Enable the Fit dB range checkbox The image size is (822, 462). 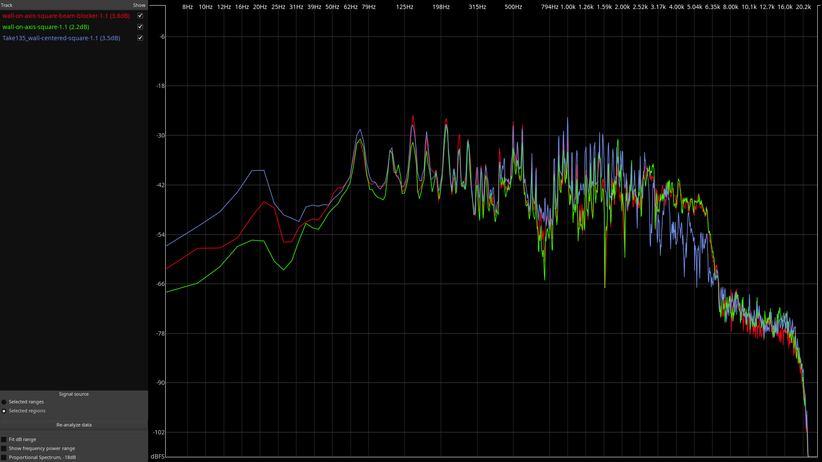pos(4,440)
